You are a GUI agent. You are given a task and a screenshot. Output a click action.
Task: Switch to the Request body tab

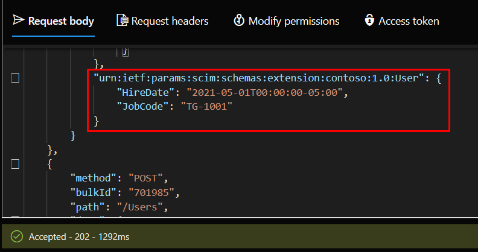pyautogui.click(x=61, y=21)
